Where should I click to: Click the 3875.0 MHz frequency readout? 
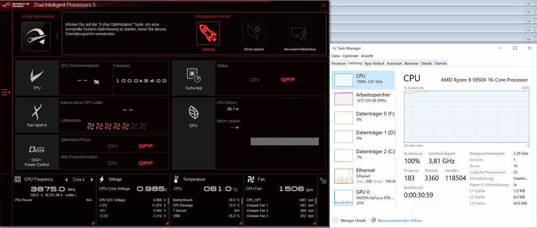click(x=53, y=189)
